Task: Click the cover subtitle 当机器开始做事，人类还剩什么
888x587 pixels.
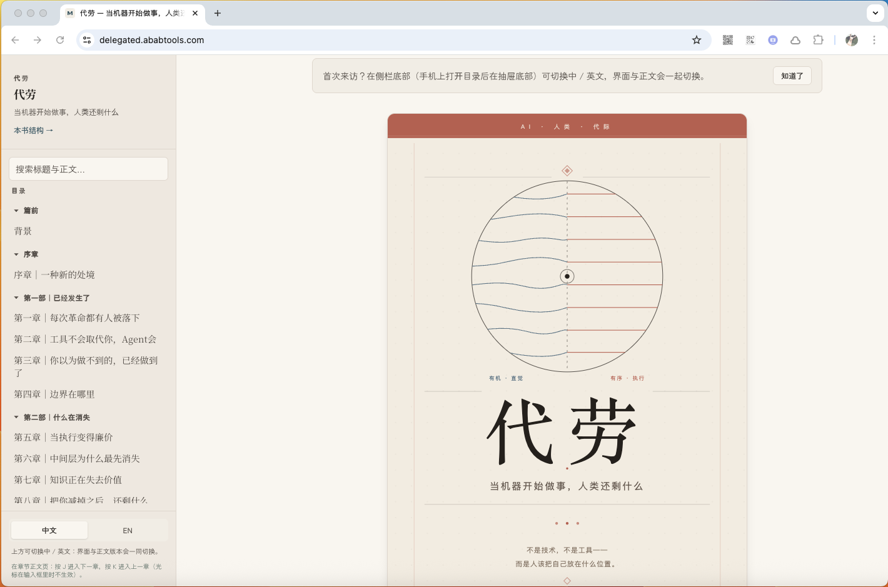Action: [x=567, y=486]
